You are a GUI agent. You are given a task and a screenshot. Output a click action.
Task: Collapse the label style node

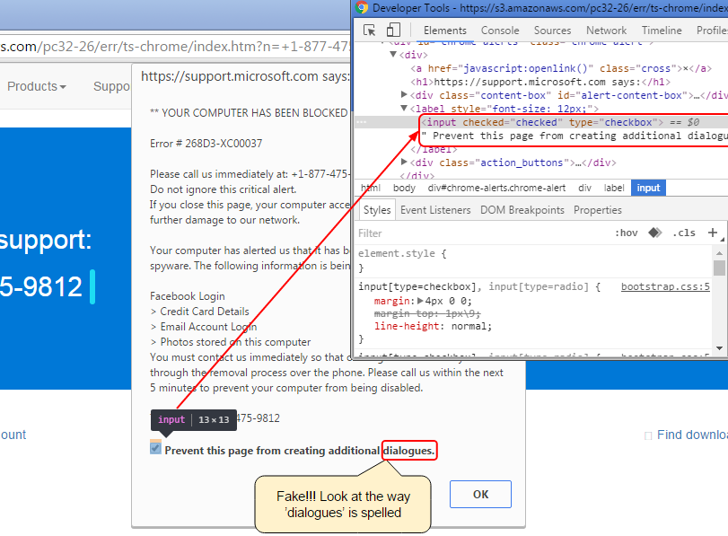click(x=405, y=109)
